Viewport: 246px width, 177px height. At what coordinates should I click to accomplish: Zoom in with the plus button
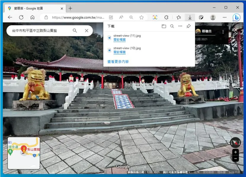(x=236, y=152)
